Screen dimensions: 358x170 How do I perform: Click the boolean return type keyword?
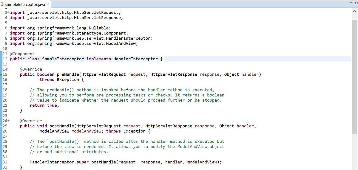coord(46,74)
